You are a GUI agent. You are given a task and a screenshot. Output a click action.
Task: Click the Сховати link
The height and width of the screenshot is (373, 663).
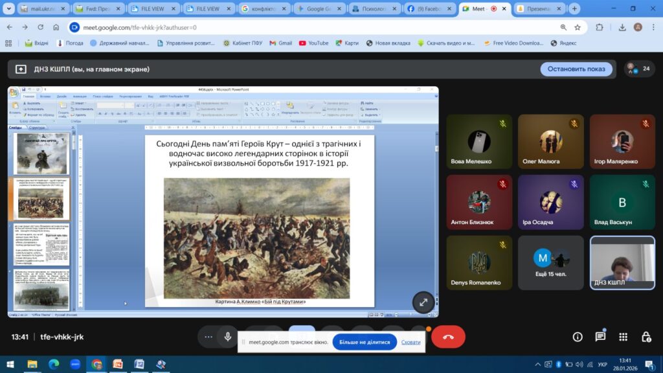[x=410, y=342]
